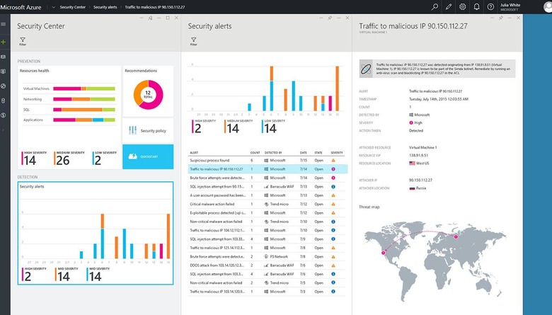The height and width of the screenshot is (315, 552).
Task: Open ellipsis menu of Security Center blade
Action: click(x=142, y=18)
